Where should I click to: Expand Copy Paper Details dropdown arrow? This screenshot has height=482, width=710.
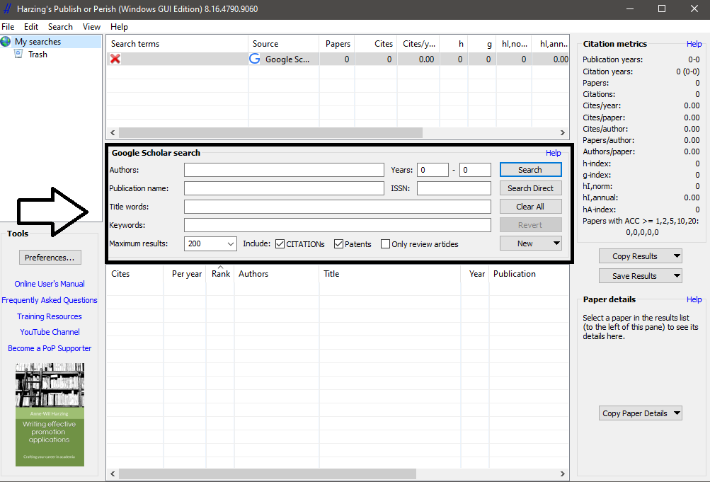pyautogui.click(x=677, y=413)
